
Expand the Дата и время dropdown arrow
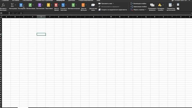point(59,5)
